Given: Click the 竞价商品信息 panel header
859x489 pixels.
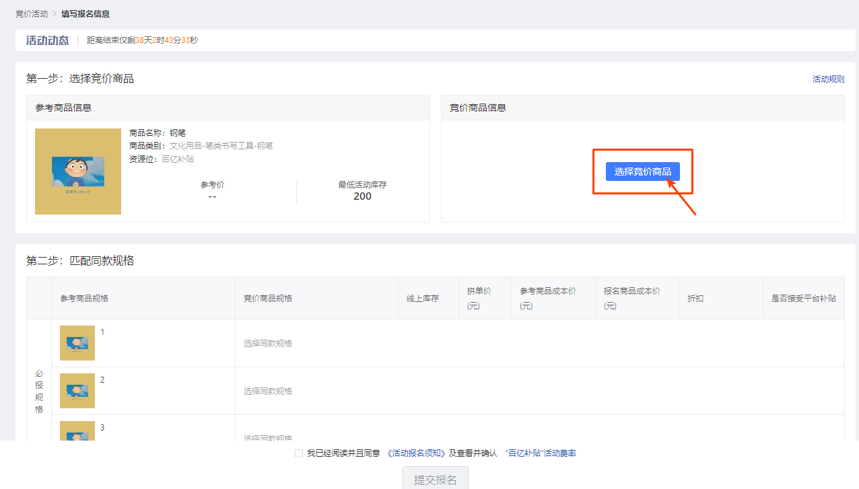Looking at the screenshot, I should pyautogui.click(x=479, y=108).
